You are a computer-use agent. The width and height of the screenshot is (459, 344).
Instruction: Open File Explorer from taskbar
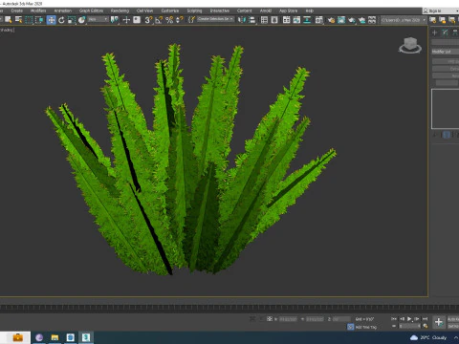[x=55, y=337]
